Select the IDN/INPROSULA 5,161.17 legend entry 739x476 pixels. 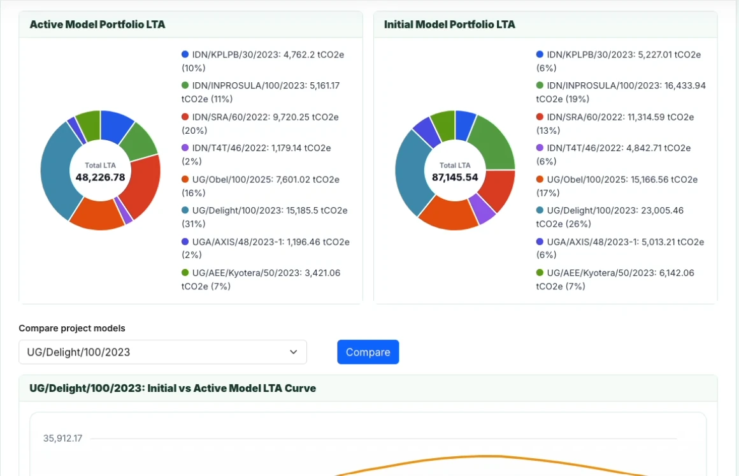click(261, 92)
